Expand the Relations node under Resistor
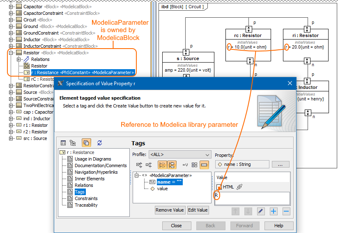 click(x=18, y=59)
